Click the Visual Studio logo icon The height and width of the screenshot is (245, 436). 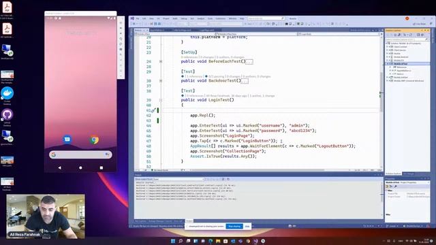click(x=132, y=18)
